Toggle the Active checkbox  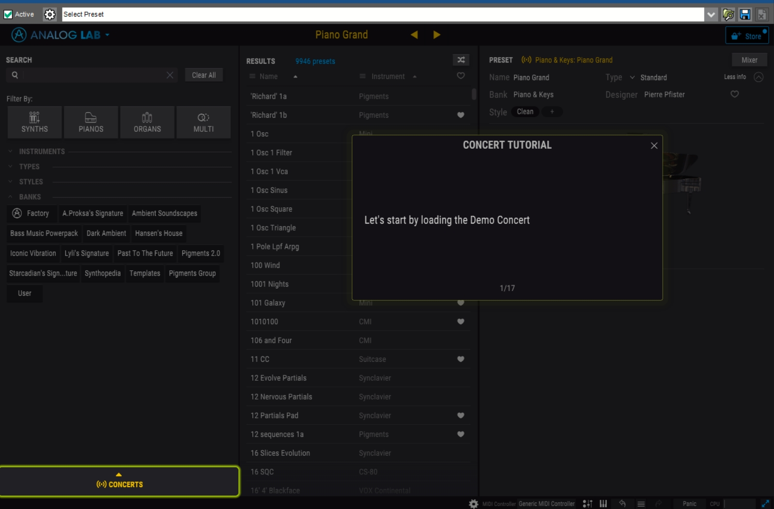[8, 15]
